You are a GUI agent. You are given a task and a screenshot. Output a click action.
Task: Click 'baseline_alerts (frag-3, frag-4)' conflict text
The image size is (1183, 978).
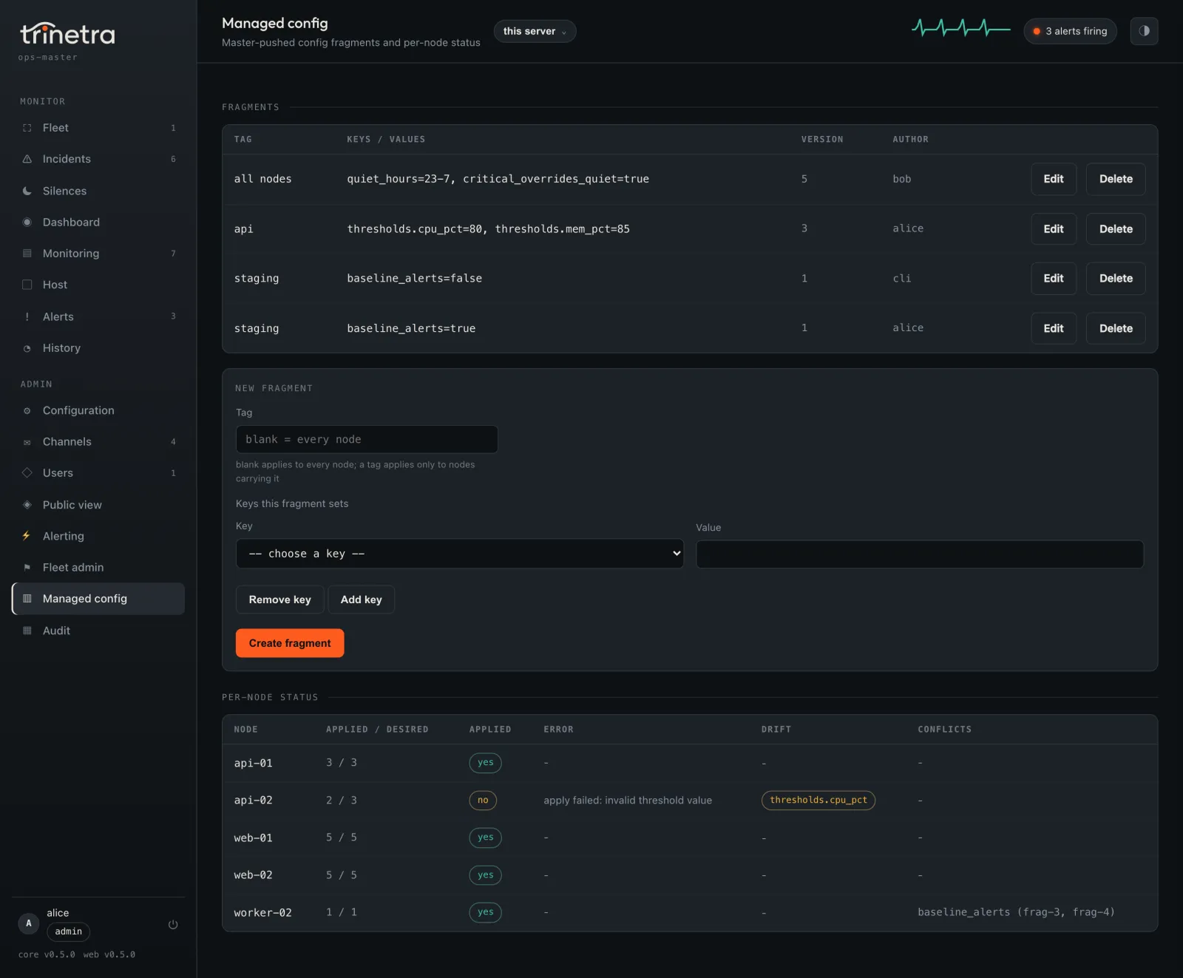coord(1016,912)
